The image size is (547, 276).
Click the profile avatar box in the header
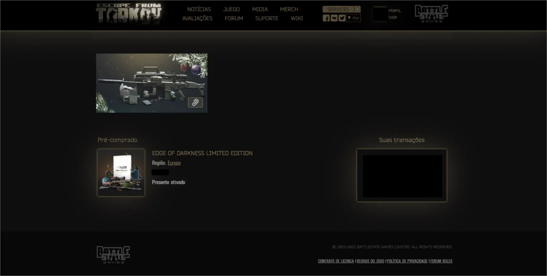[380, 14]
